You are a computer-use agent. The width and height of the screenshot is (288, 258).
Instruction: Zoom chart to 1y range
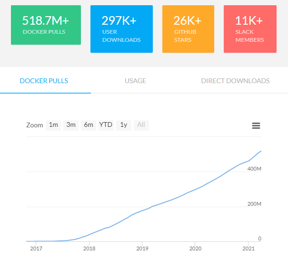click(123, 125)
